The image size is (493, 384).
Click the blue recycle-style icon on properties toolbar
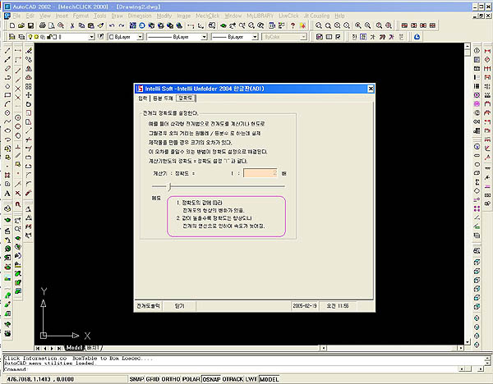[417, 37]
